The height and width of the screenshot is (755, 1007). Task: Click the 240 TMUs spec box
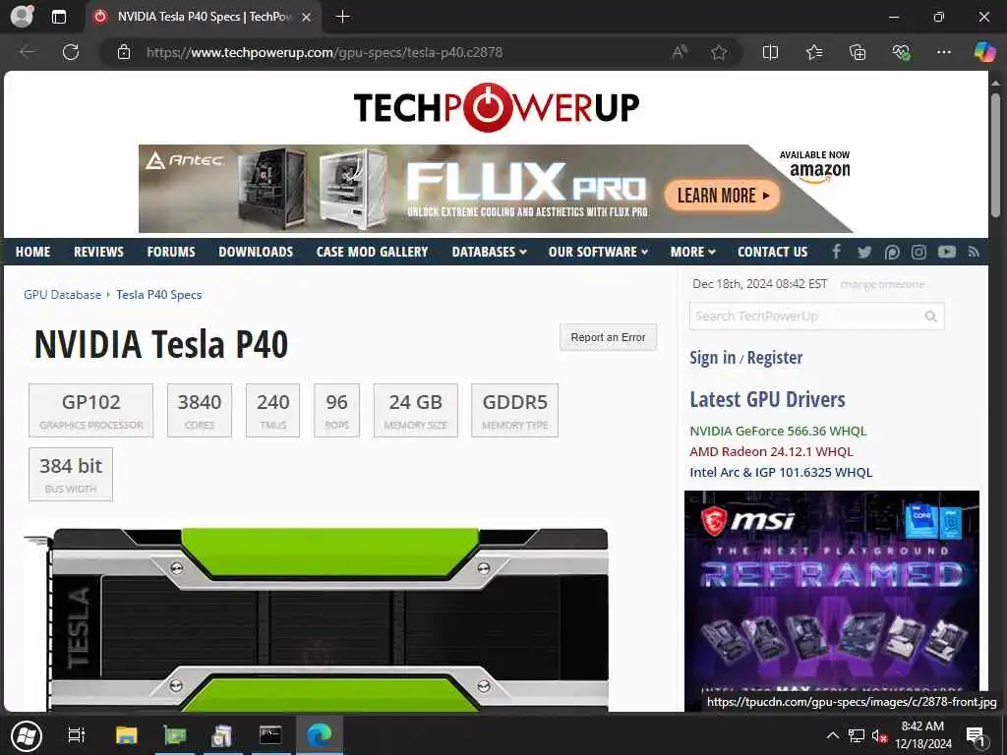coord(273,410)
